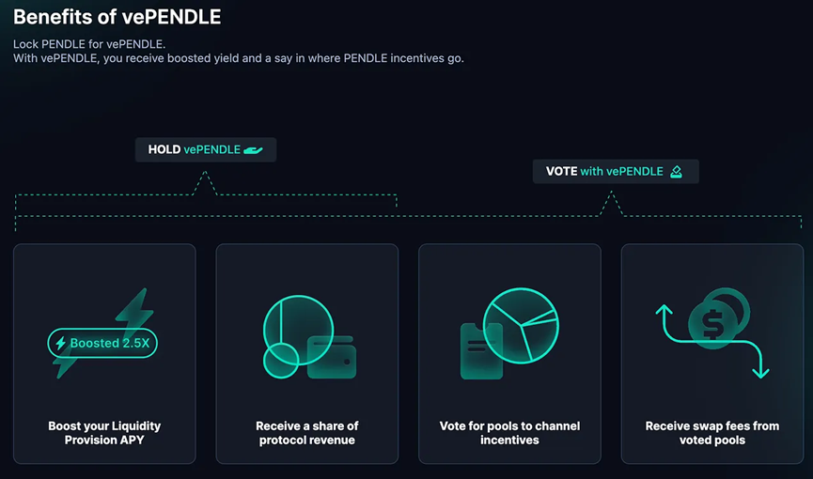Select the VOTE with vePENDLE label
Viewport: 813px width, 479px height.
(616, 172)
